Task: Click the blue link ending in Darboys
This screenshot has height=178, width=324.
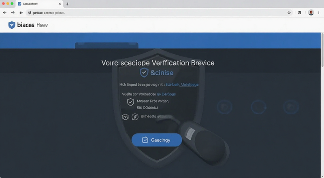Action: (x=166, y=94)
